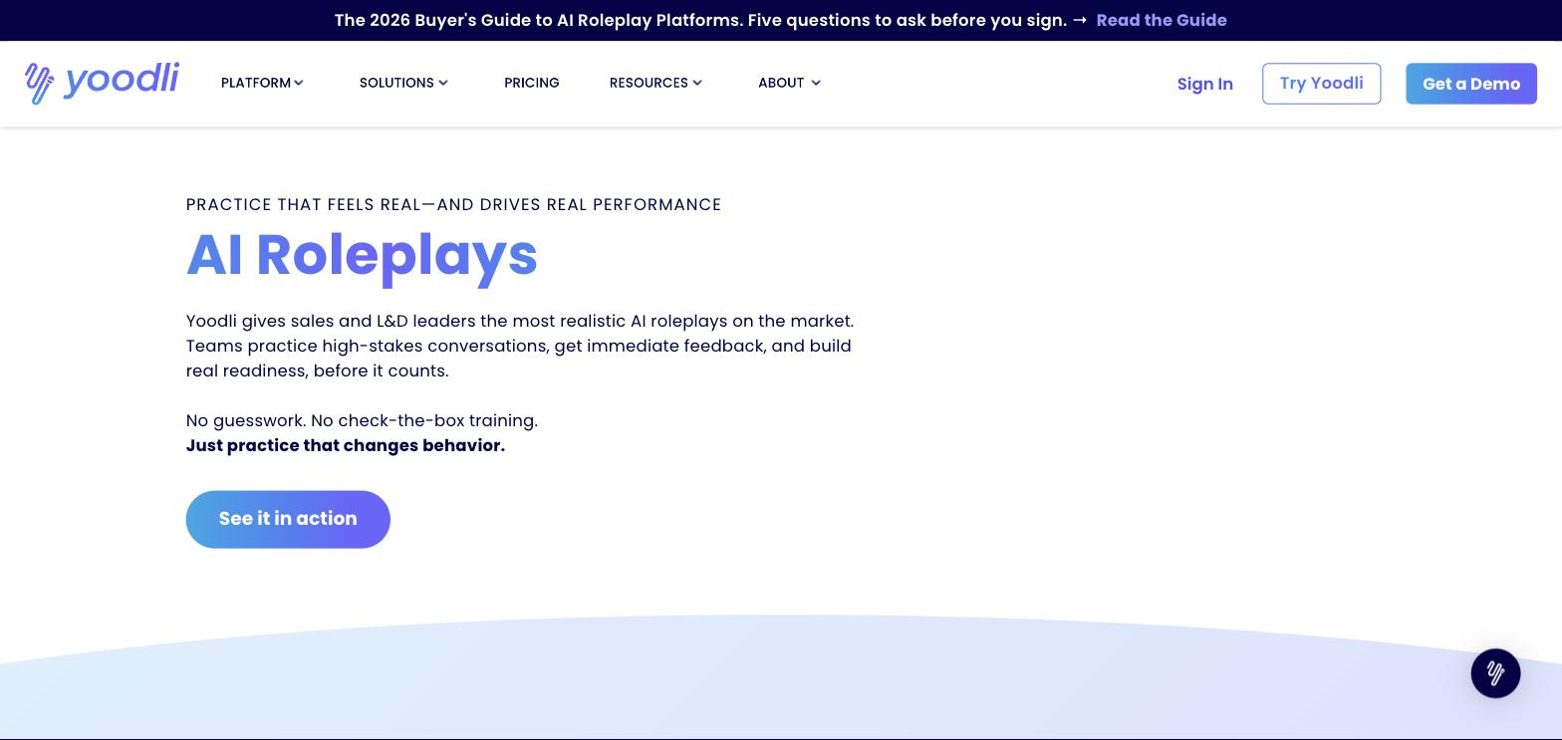Click the Sign In link
1562x740 pixels.
pyautogui.click(x=1205, y=84)
